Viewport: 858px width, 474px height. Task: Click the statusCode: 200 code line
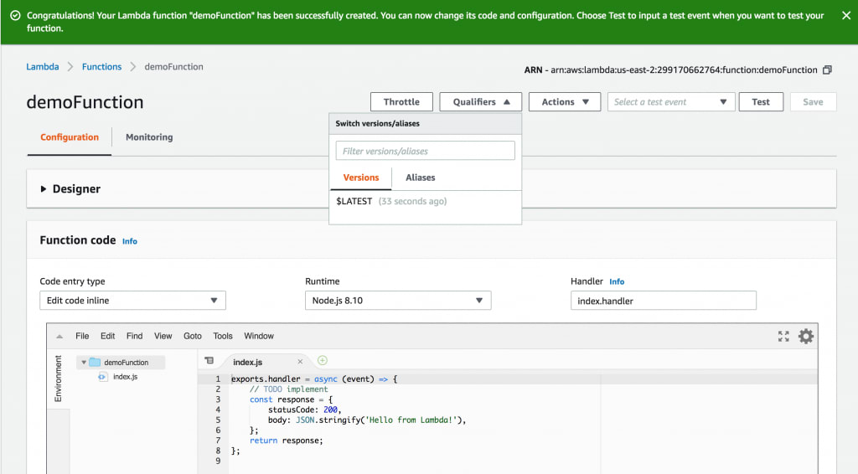point(304,410)
